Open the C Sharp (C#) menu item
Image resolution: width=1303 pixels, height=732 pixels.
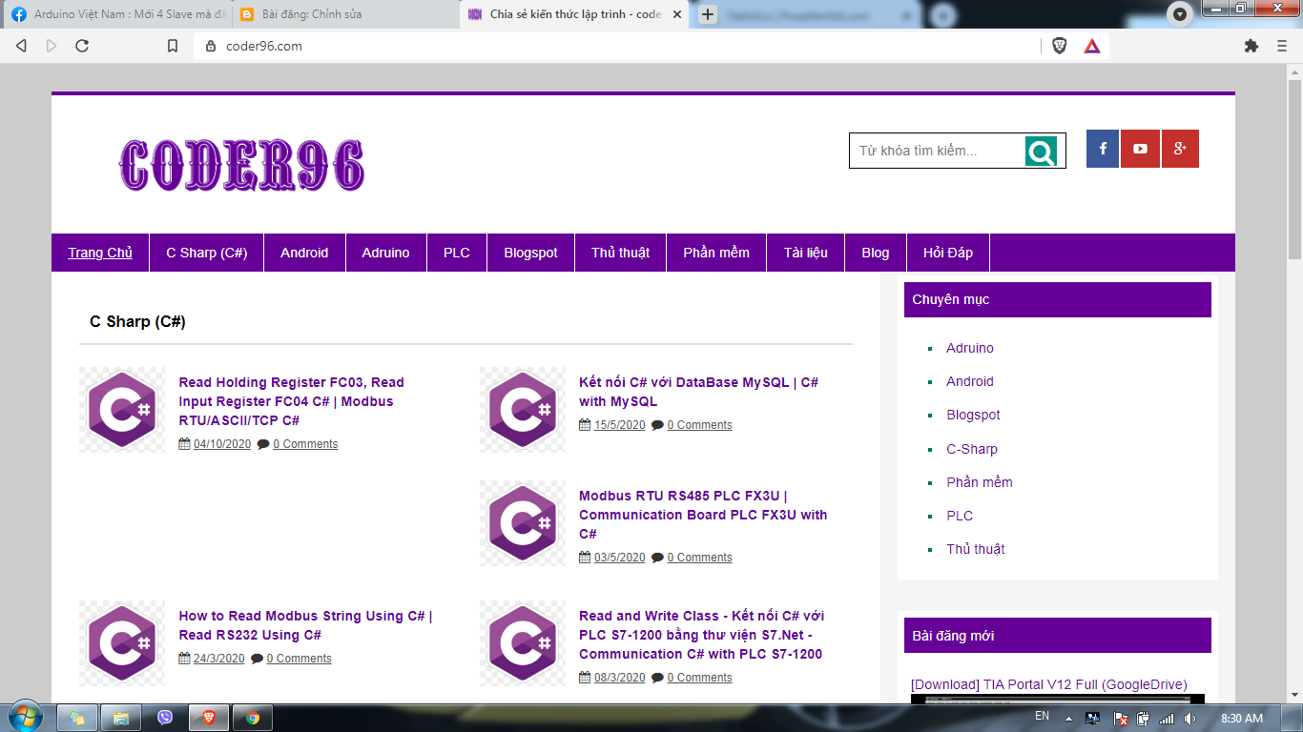207,253
